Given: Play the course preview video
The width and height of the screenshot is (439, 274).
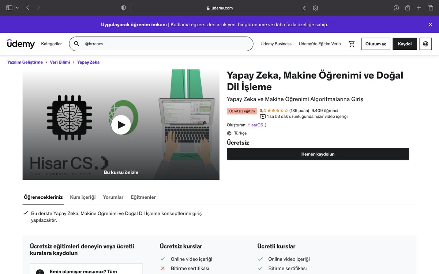Looking at the screenshot, I should point(121,125).
